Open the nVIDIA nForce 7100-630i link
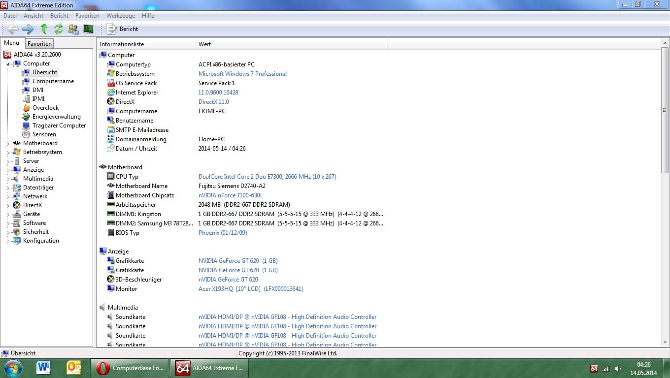670x378 pixels. pos(230,195)
